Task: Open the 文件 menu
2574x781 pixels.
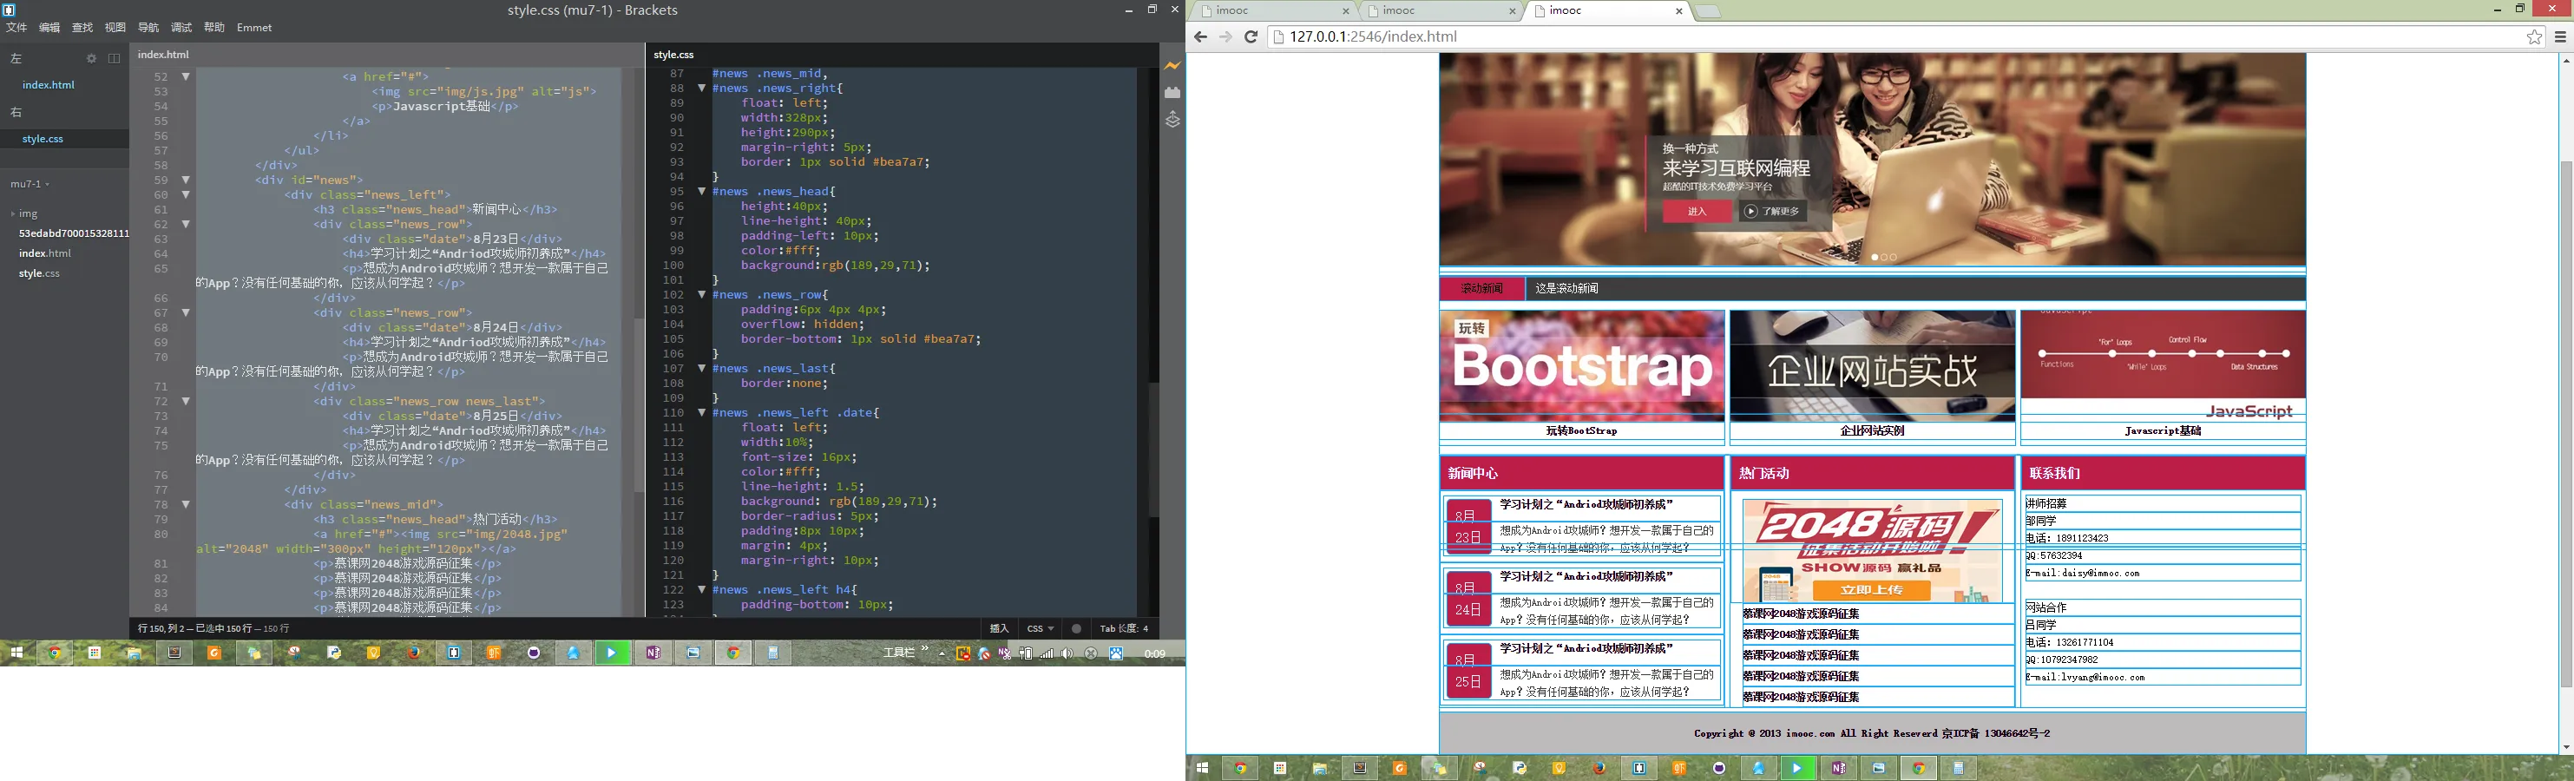Action: (x=17, y=28)
